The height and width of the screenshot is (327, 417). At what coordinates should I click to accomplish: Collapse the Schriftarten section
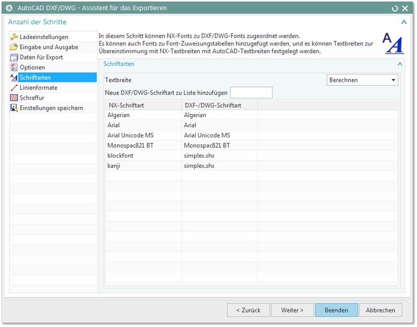pyautogui.click(x=400, y=64)
